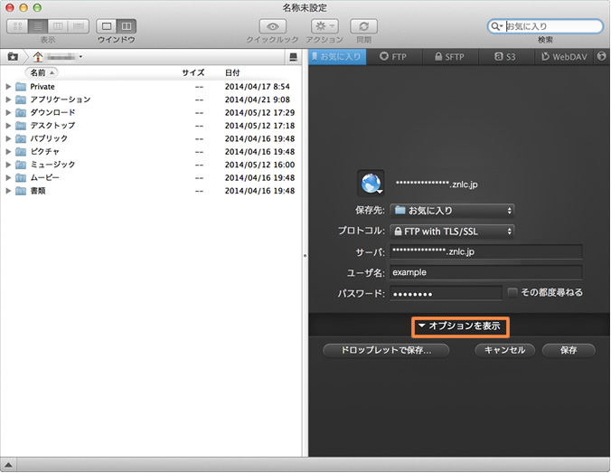This screenshot has height=473, width=611.
Task: Expand the ダウンロード folder tree
Action: pos(8,113)
